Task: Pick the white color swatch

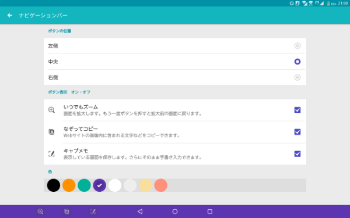Action: tap(115, 185)
